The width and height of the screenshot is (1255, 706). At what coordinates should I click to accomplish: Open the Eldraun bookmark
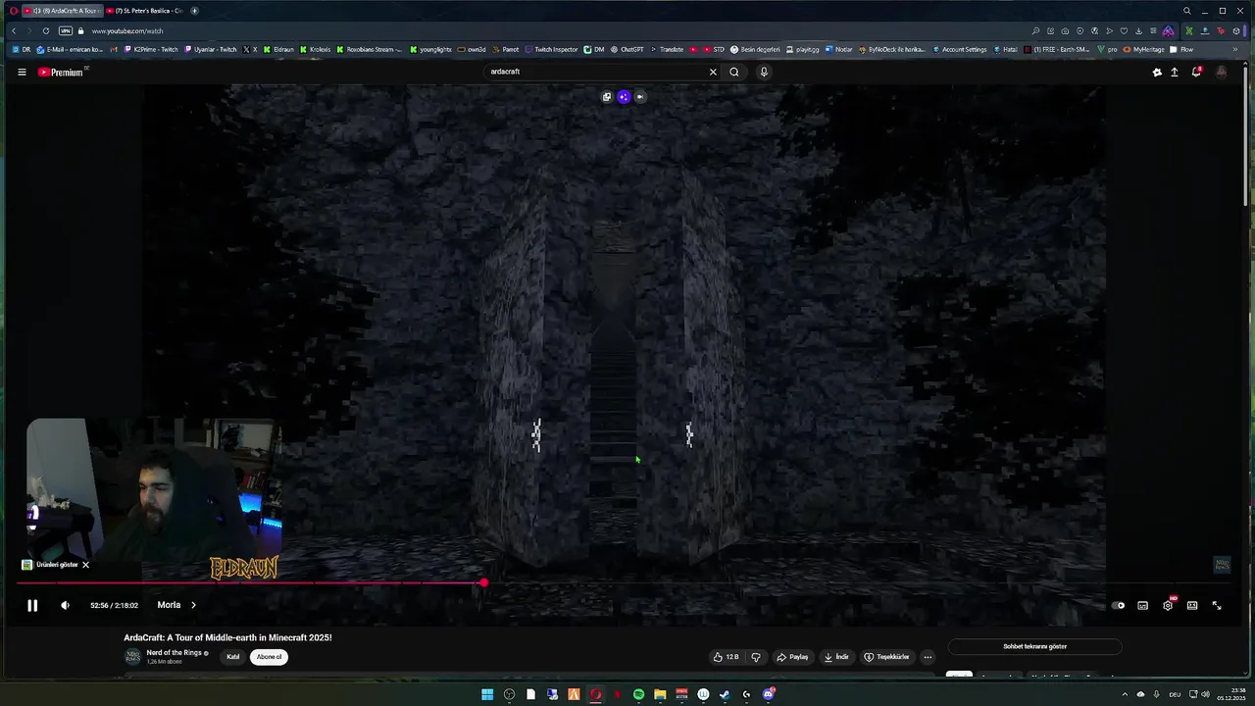[278, 49]
